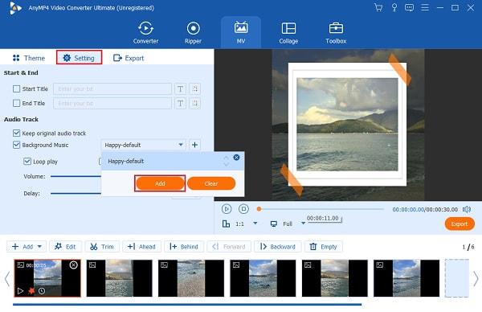Open the hamburger menu icon
The height and width of the screenshot is (312, 482).
coord(425,7)
